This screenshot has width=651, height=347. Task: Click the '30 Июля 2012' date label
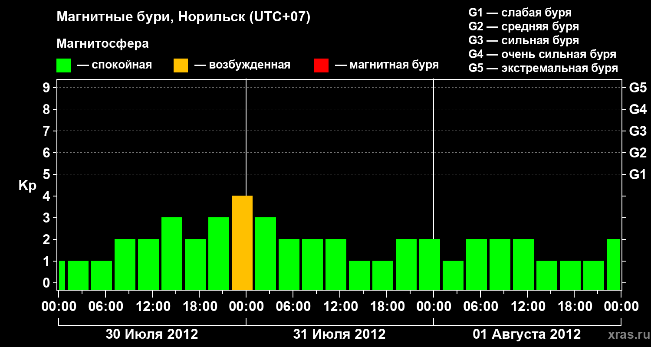[152, 334]
